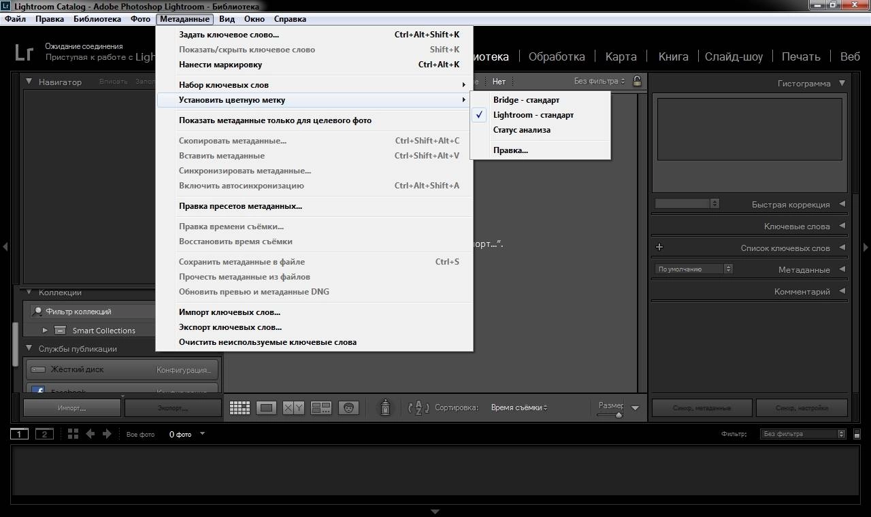Open the Справка menu

[290, 19]
